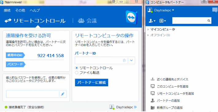This screenshot has height=112, width=218.
Task: Open the その他 menu
Action: (x=20, y=10)
